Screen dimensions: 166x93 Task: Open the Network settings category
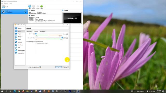click(20, 42)
